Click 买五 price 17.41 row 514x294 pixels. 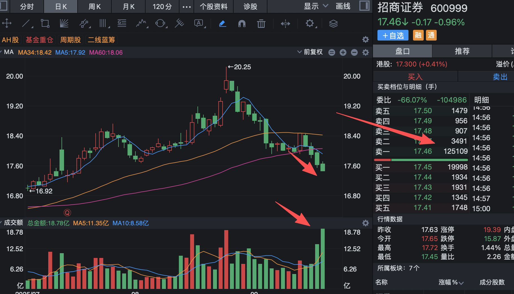(421, 208)
